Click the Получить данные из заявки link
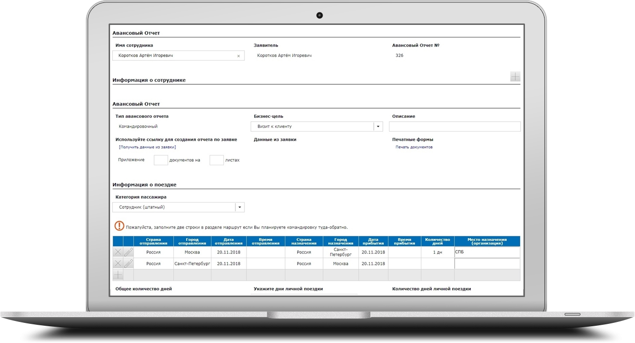This screenshot has height=343, width=635. pyautogui.click(x=144, y=147)
